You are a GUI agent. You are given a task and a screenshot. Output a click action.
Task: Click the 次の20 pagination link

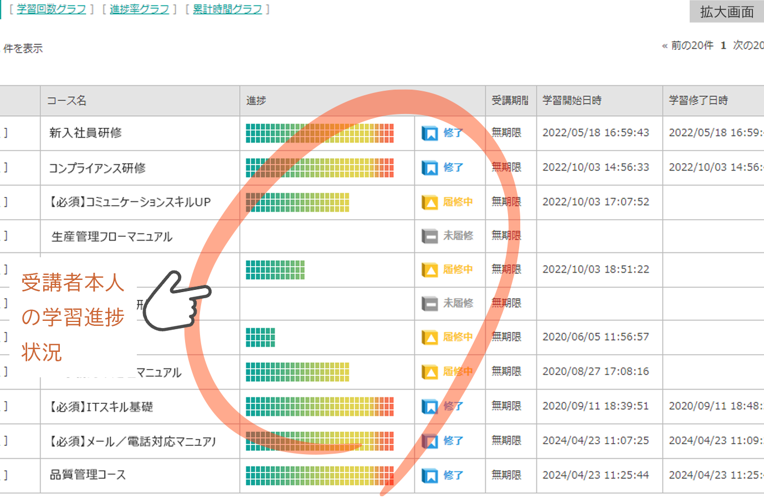[748, 45]
